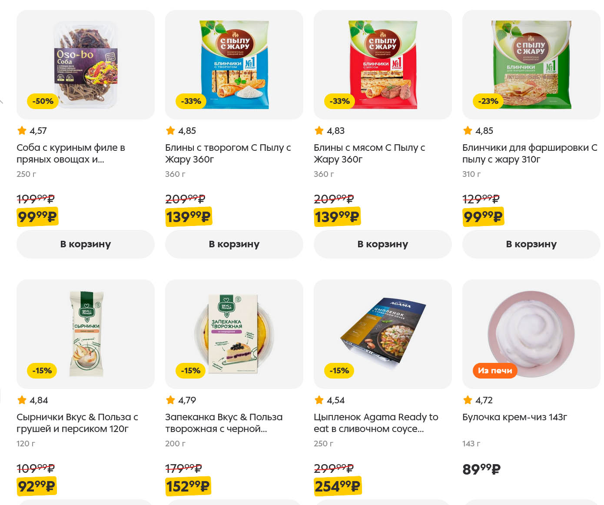The width and height of the screenshot is (604, 505).
Task: Open the Сырнички Вкус & Польза image
Action: coord(86,334)
